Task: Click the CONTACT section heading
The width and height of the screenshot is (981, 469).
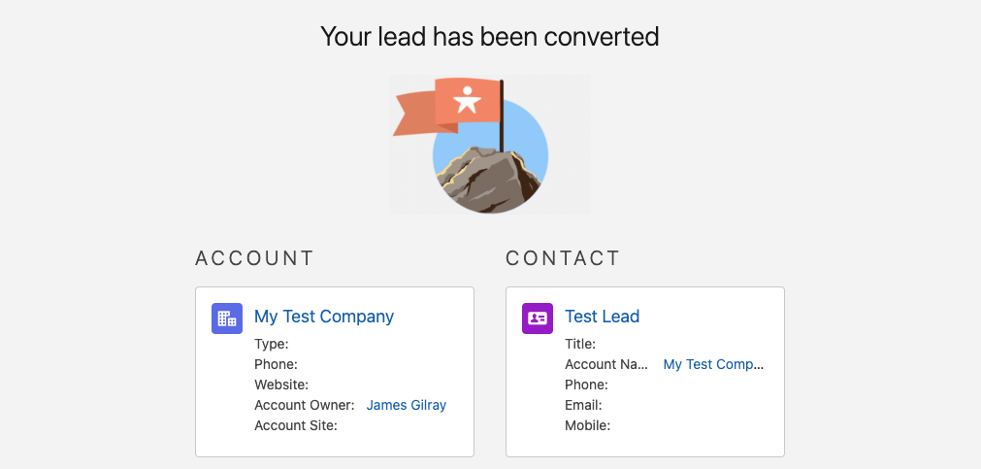Action: pyautogui.click(x=563, y=258)
